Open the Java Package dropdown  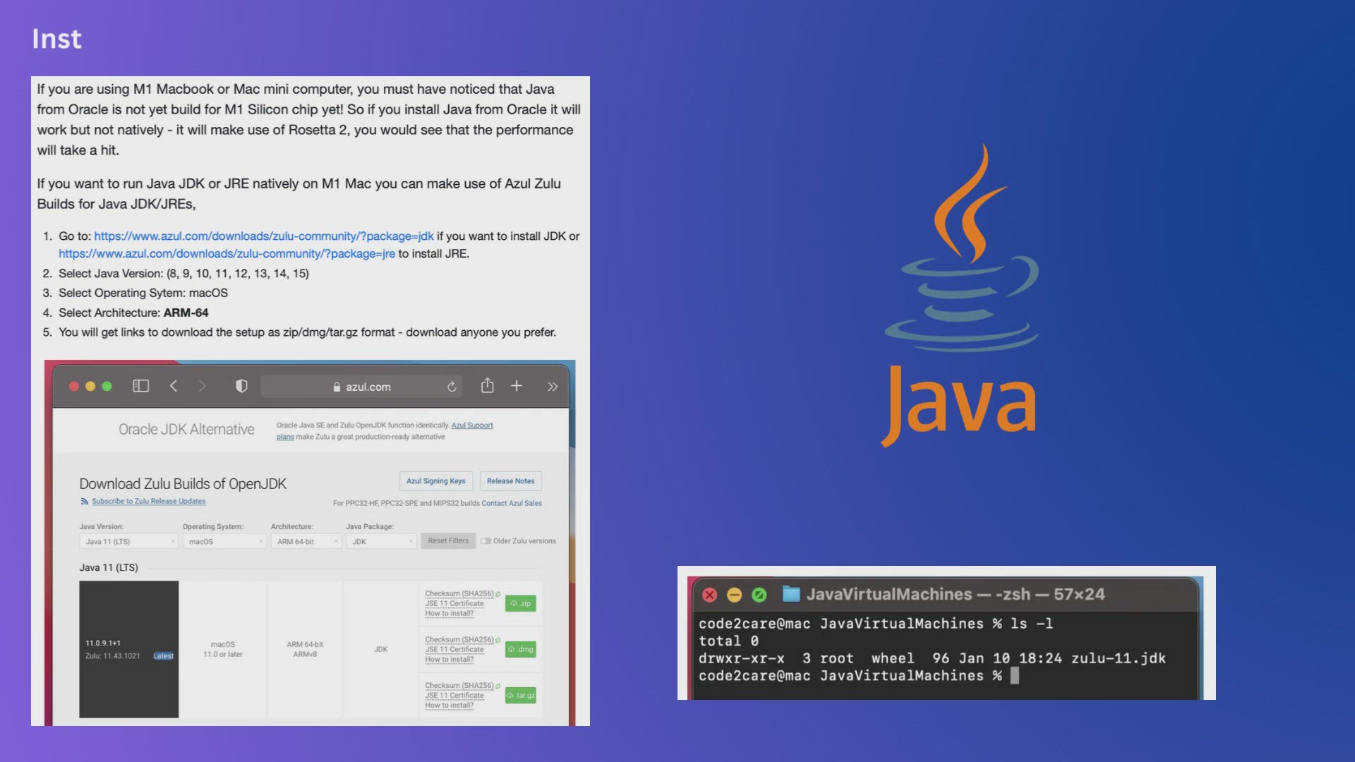[381, 541]
